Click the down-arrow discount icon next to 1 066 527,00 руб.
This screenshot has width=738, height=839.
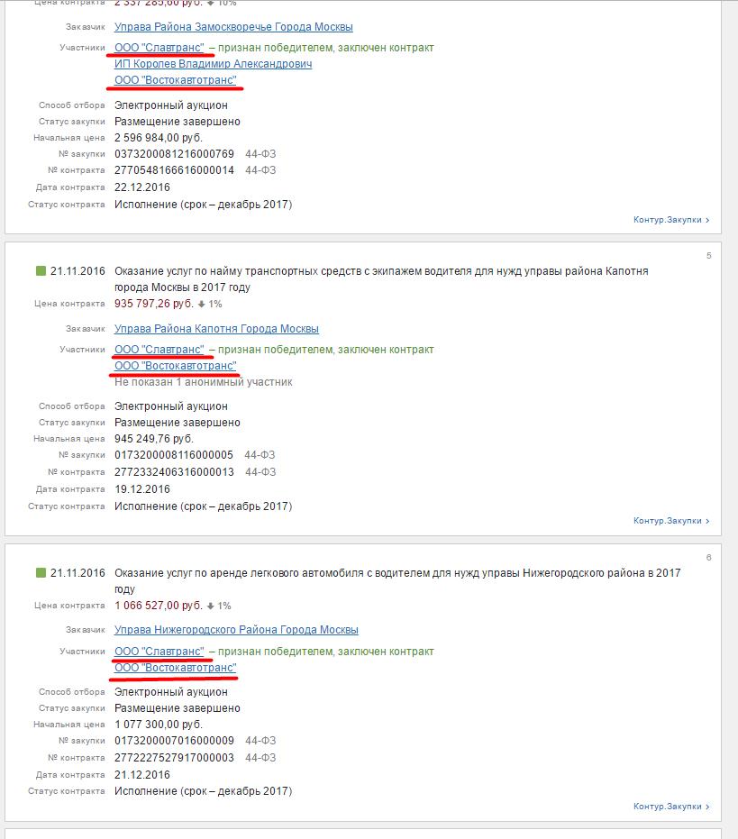coord(210,606)
